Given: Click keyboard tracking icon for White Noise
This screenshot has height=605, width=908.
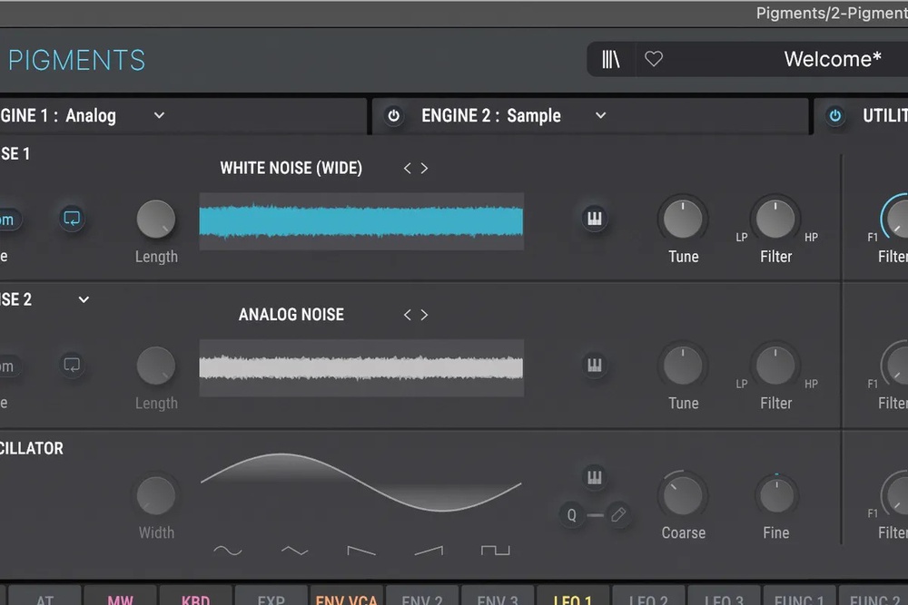Looking at the screenshot, I should pos(595,219).
